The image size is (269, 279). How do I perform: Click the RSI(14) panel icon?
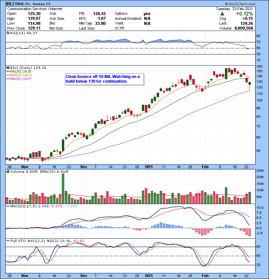8,33
